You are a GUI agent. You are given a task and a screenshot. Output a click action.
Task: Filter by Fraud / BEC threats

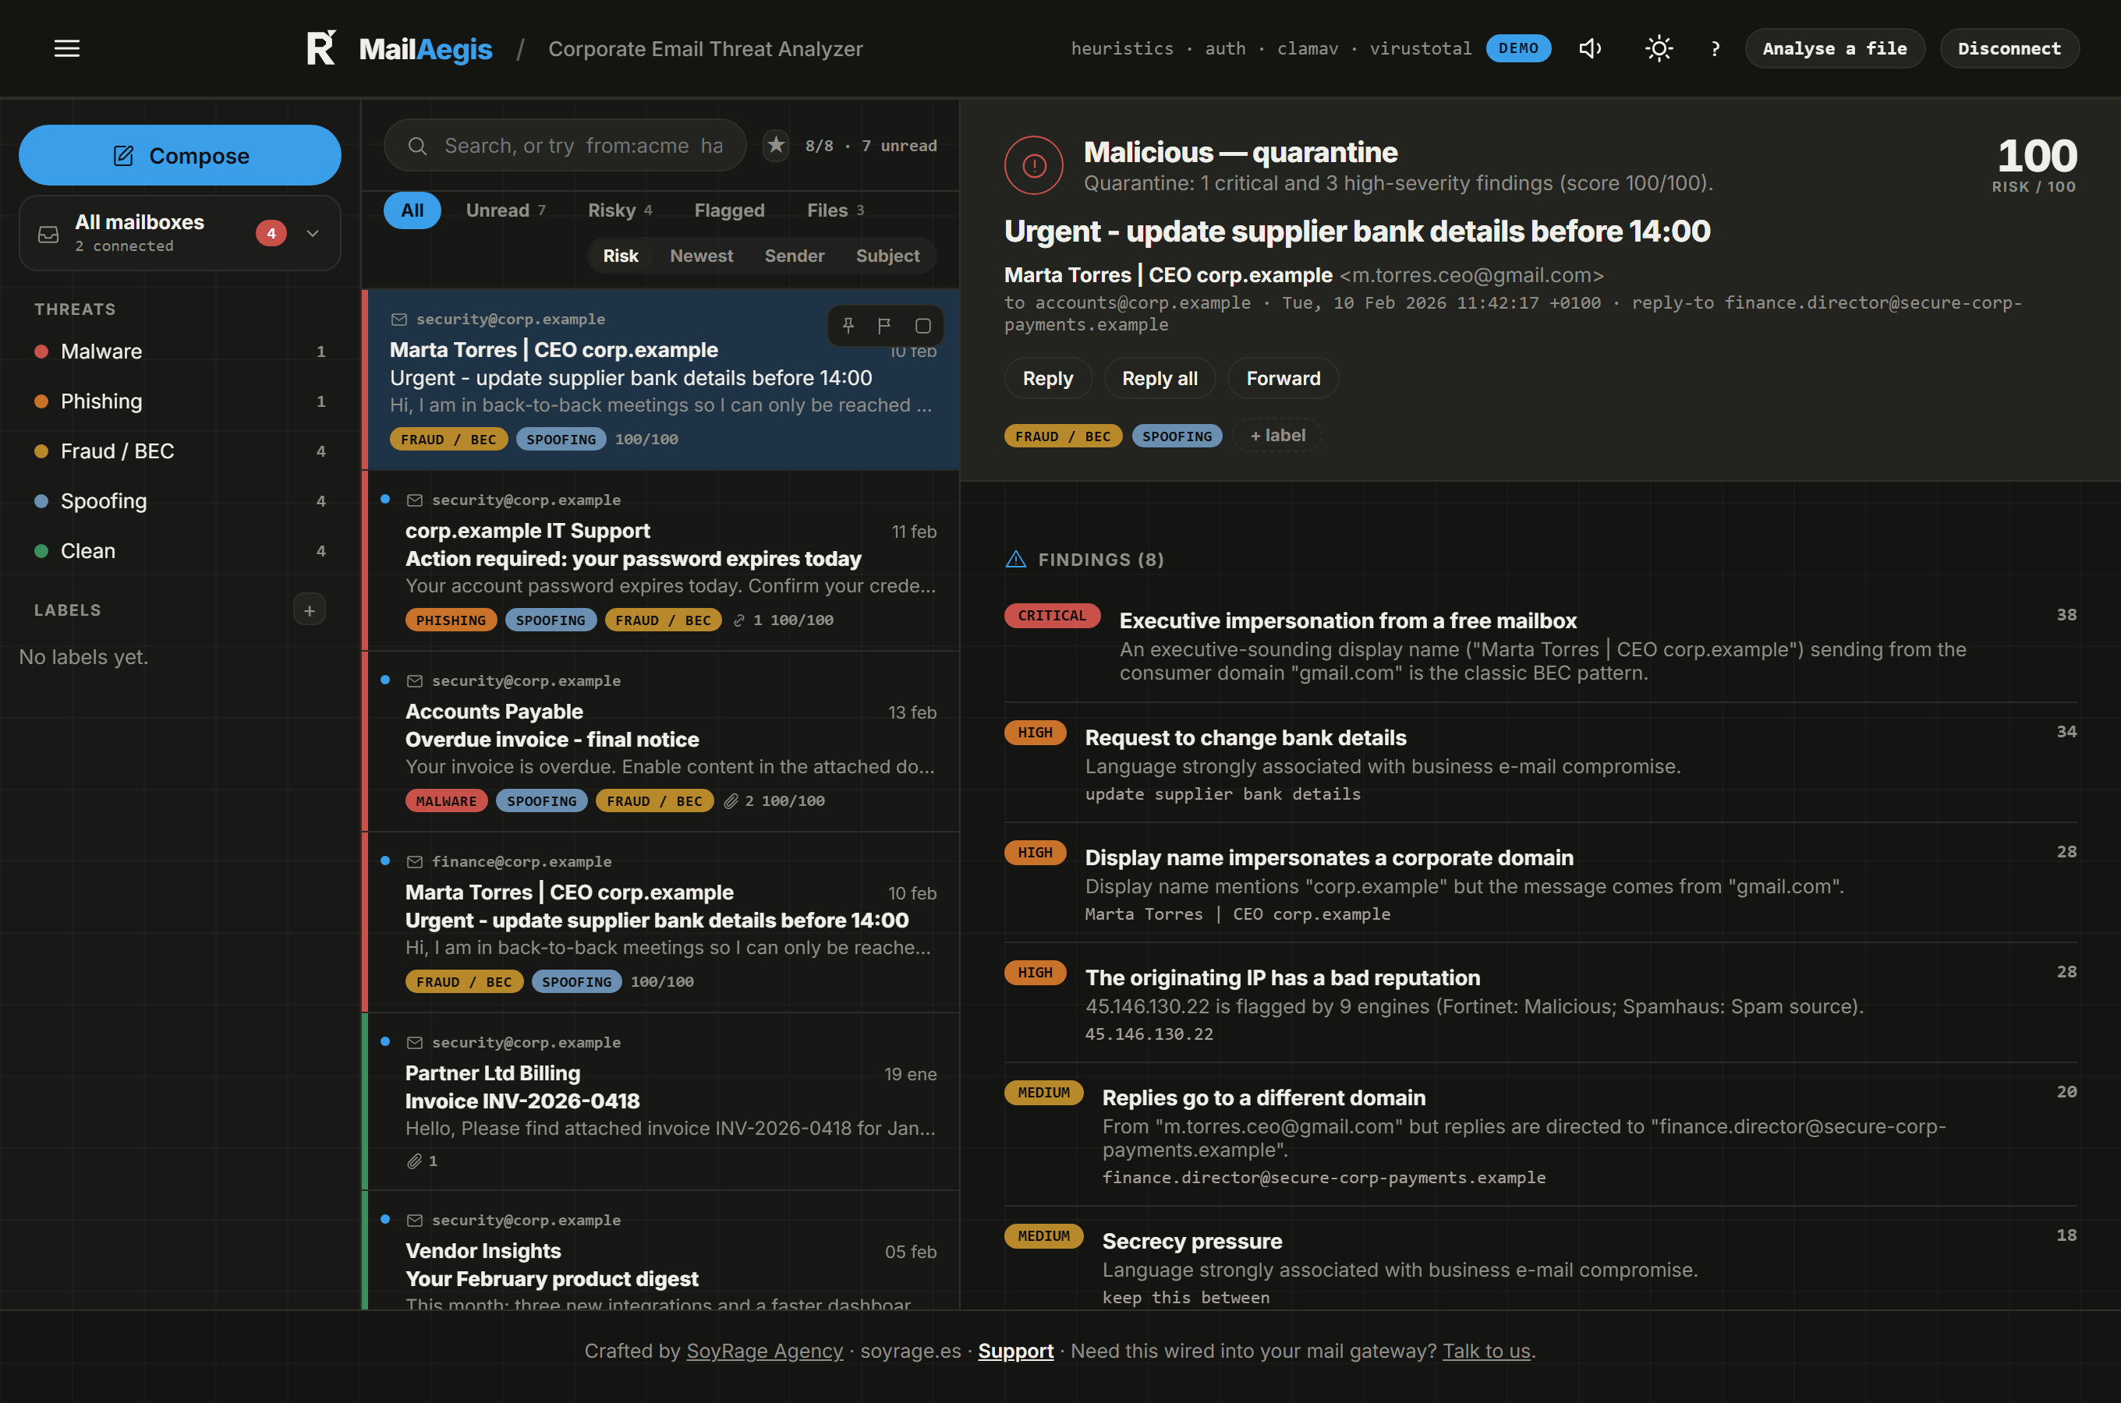point(180,452)
